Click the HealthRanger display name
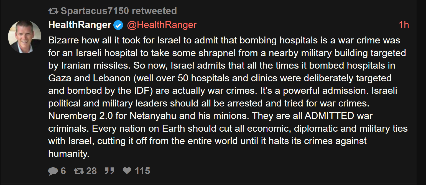The image size is (426, 185). [80, 25]
